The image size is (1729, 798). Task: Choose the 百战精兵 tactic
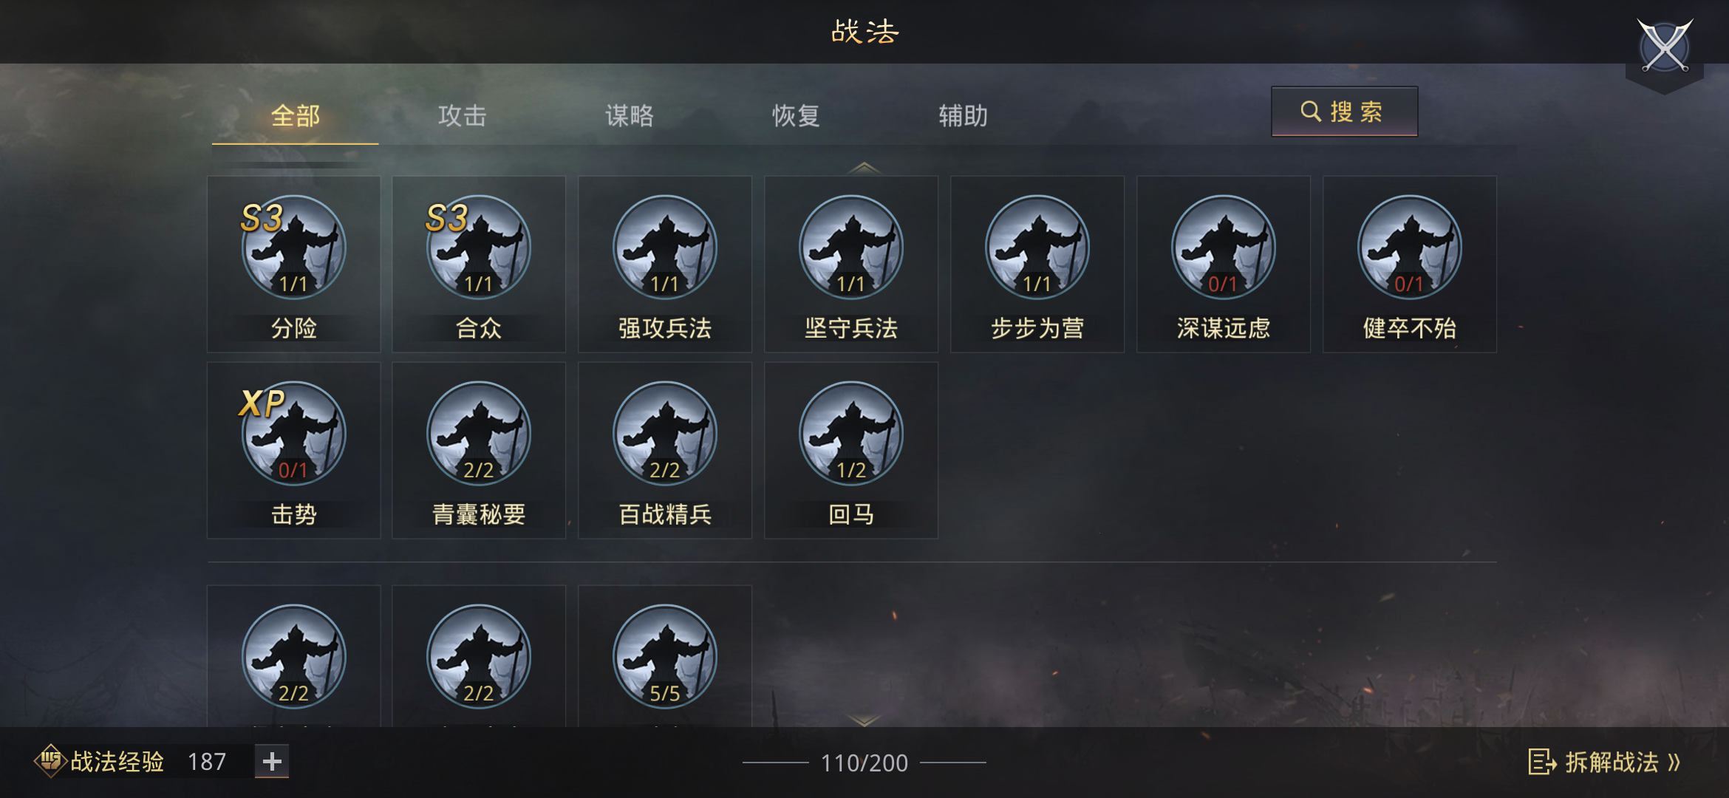pyautogui.click(x=665, y=450)
